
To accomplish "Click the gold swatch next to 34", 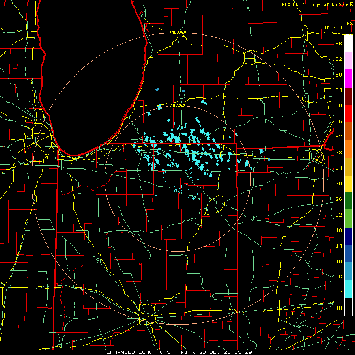I will [348, 166].
